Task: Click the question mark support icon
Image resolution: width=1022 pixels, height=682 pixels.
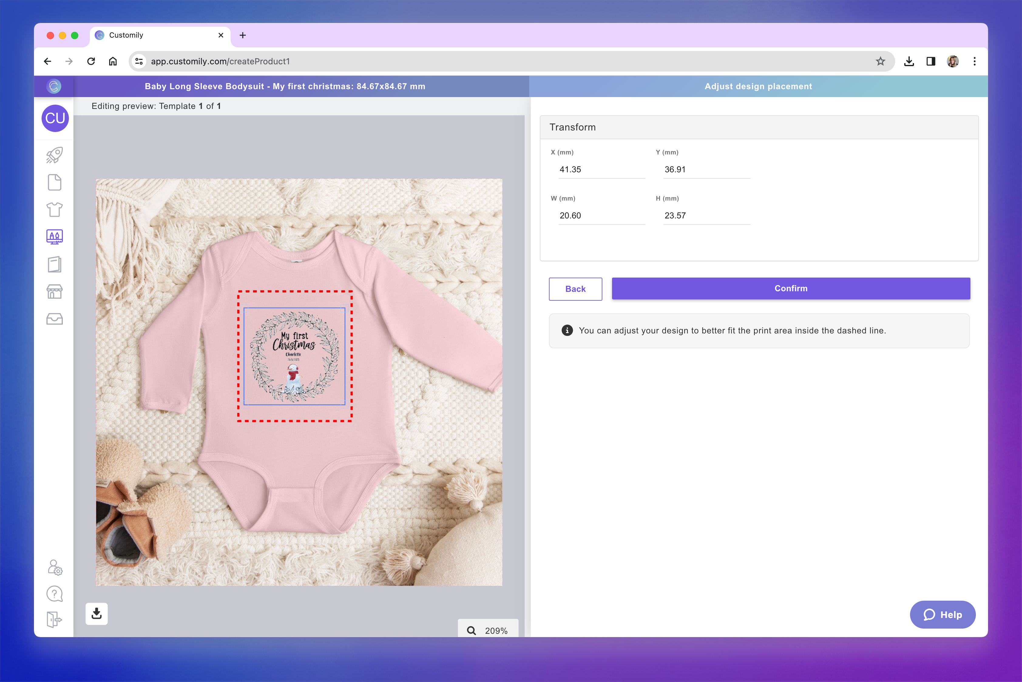Action: pos(54,594)
